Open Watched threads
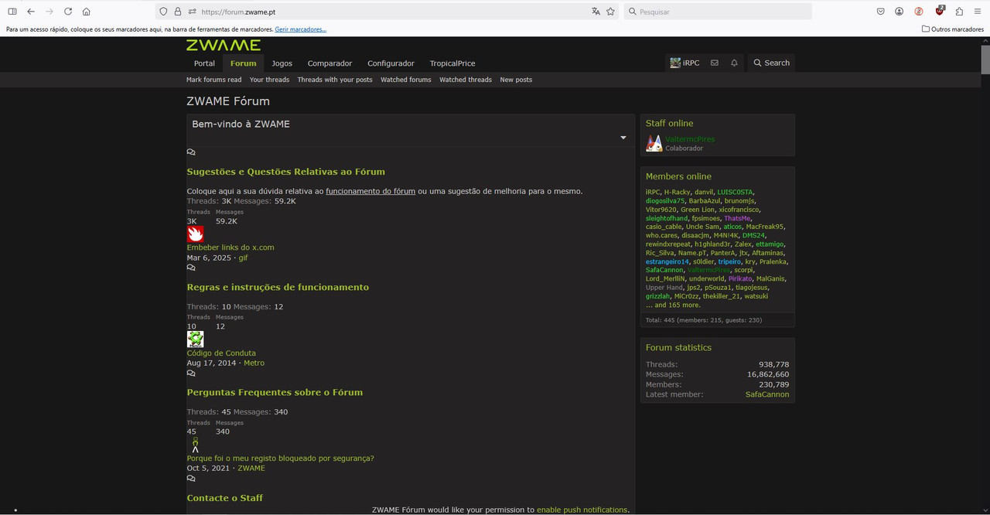This screenshot has height=515, width=990. point(466,80)
